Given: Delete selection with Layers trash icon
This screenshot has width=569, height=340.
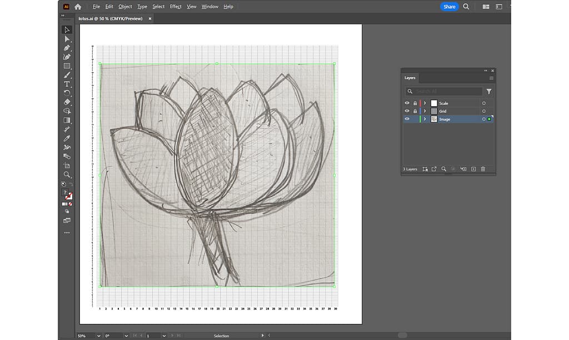Looking at the screenshot, I should coord(483,169).
